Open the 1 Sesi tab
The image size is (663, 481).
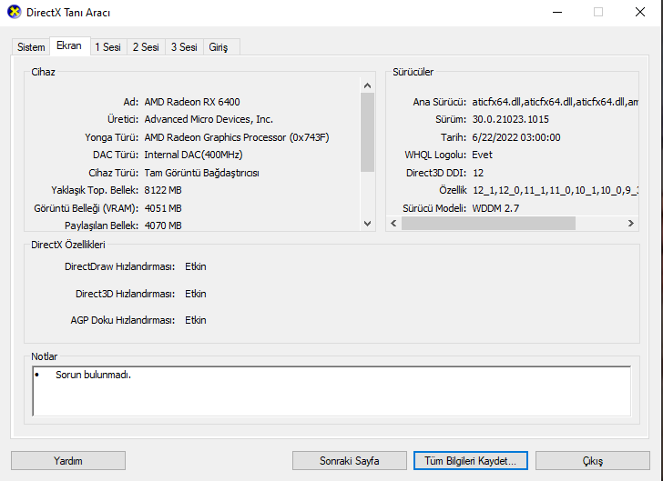(x=107, y=47)
